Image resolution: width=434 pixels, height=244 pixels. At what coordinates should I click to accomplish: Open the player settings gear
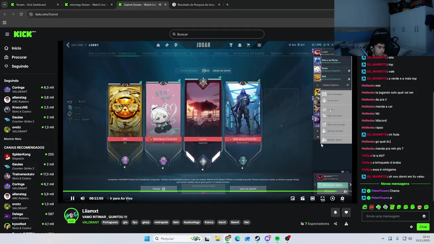tap(342, 199)
